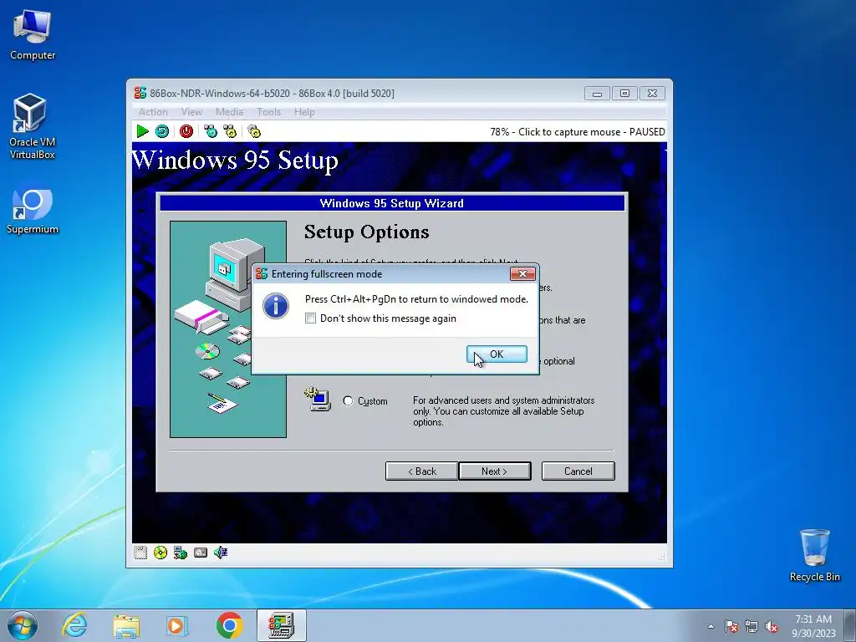Open the Tools menu in 86Box
The image size is (856, 642).
(x=268, y=112)
